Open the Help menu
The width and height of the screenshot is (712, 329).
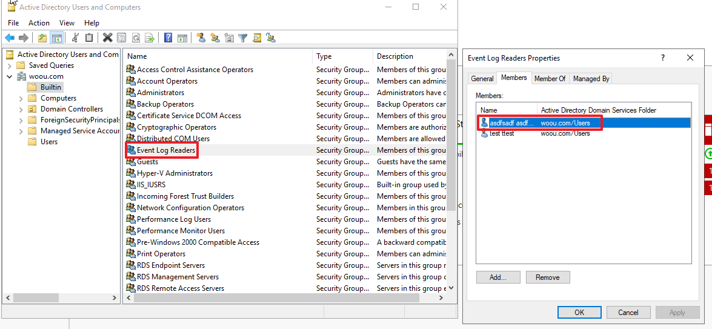point(91,22)
